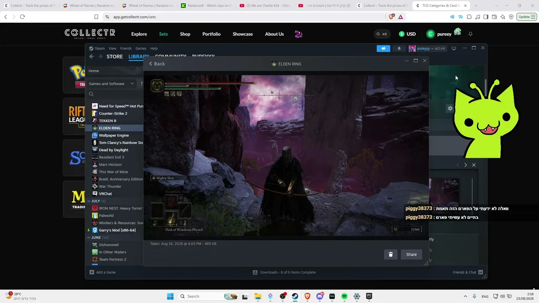539x303 pixels.
Task: Switch to the Steam STORE tab
Action: pyautogui.click(x=115, y=56)
